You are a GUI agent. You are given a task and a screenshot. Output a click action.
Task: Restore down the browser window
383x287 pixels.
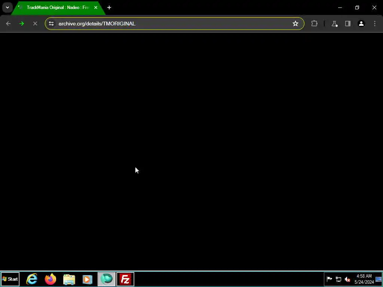click(x=357, y=7)
